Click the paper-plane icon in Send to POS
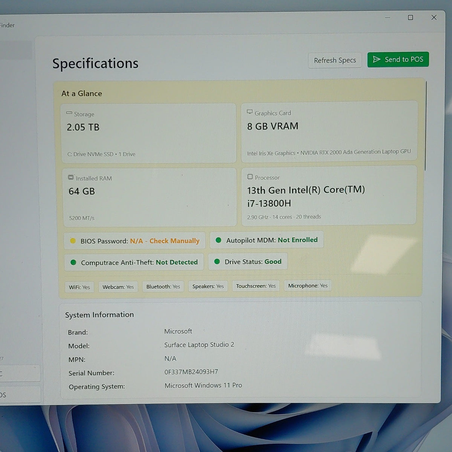 376,60
